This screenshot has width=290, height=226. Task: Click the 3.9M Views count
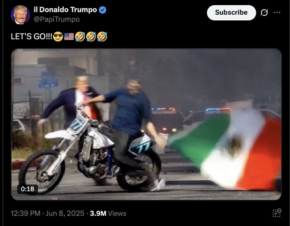coord(108,213)
